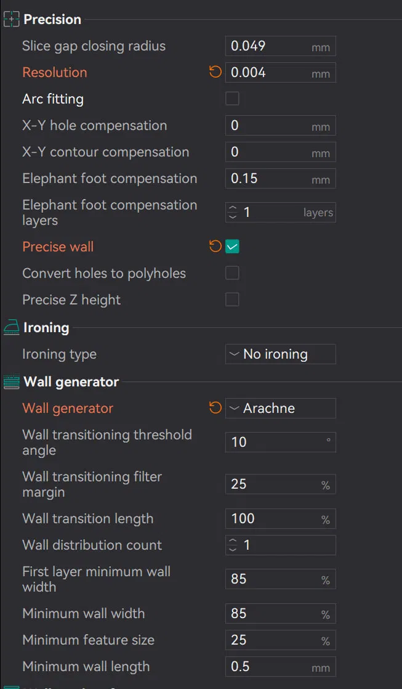Click the Minimum feature size label

pyautogui.click(x=88, y=640)
